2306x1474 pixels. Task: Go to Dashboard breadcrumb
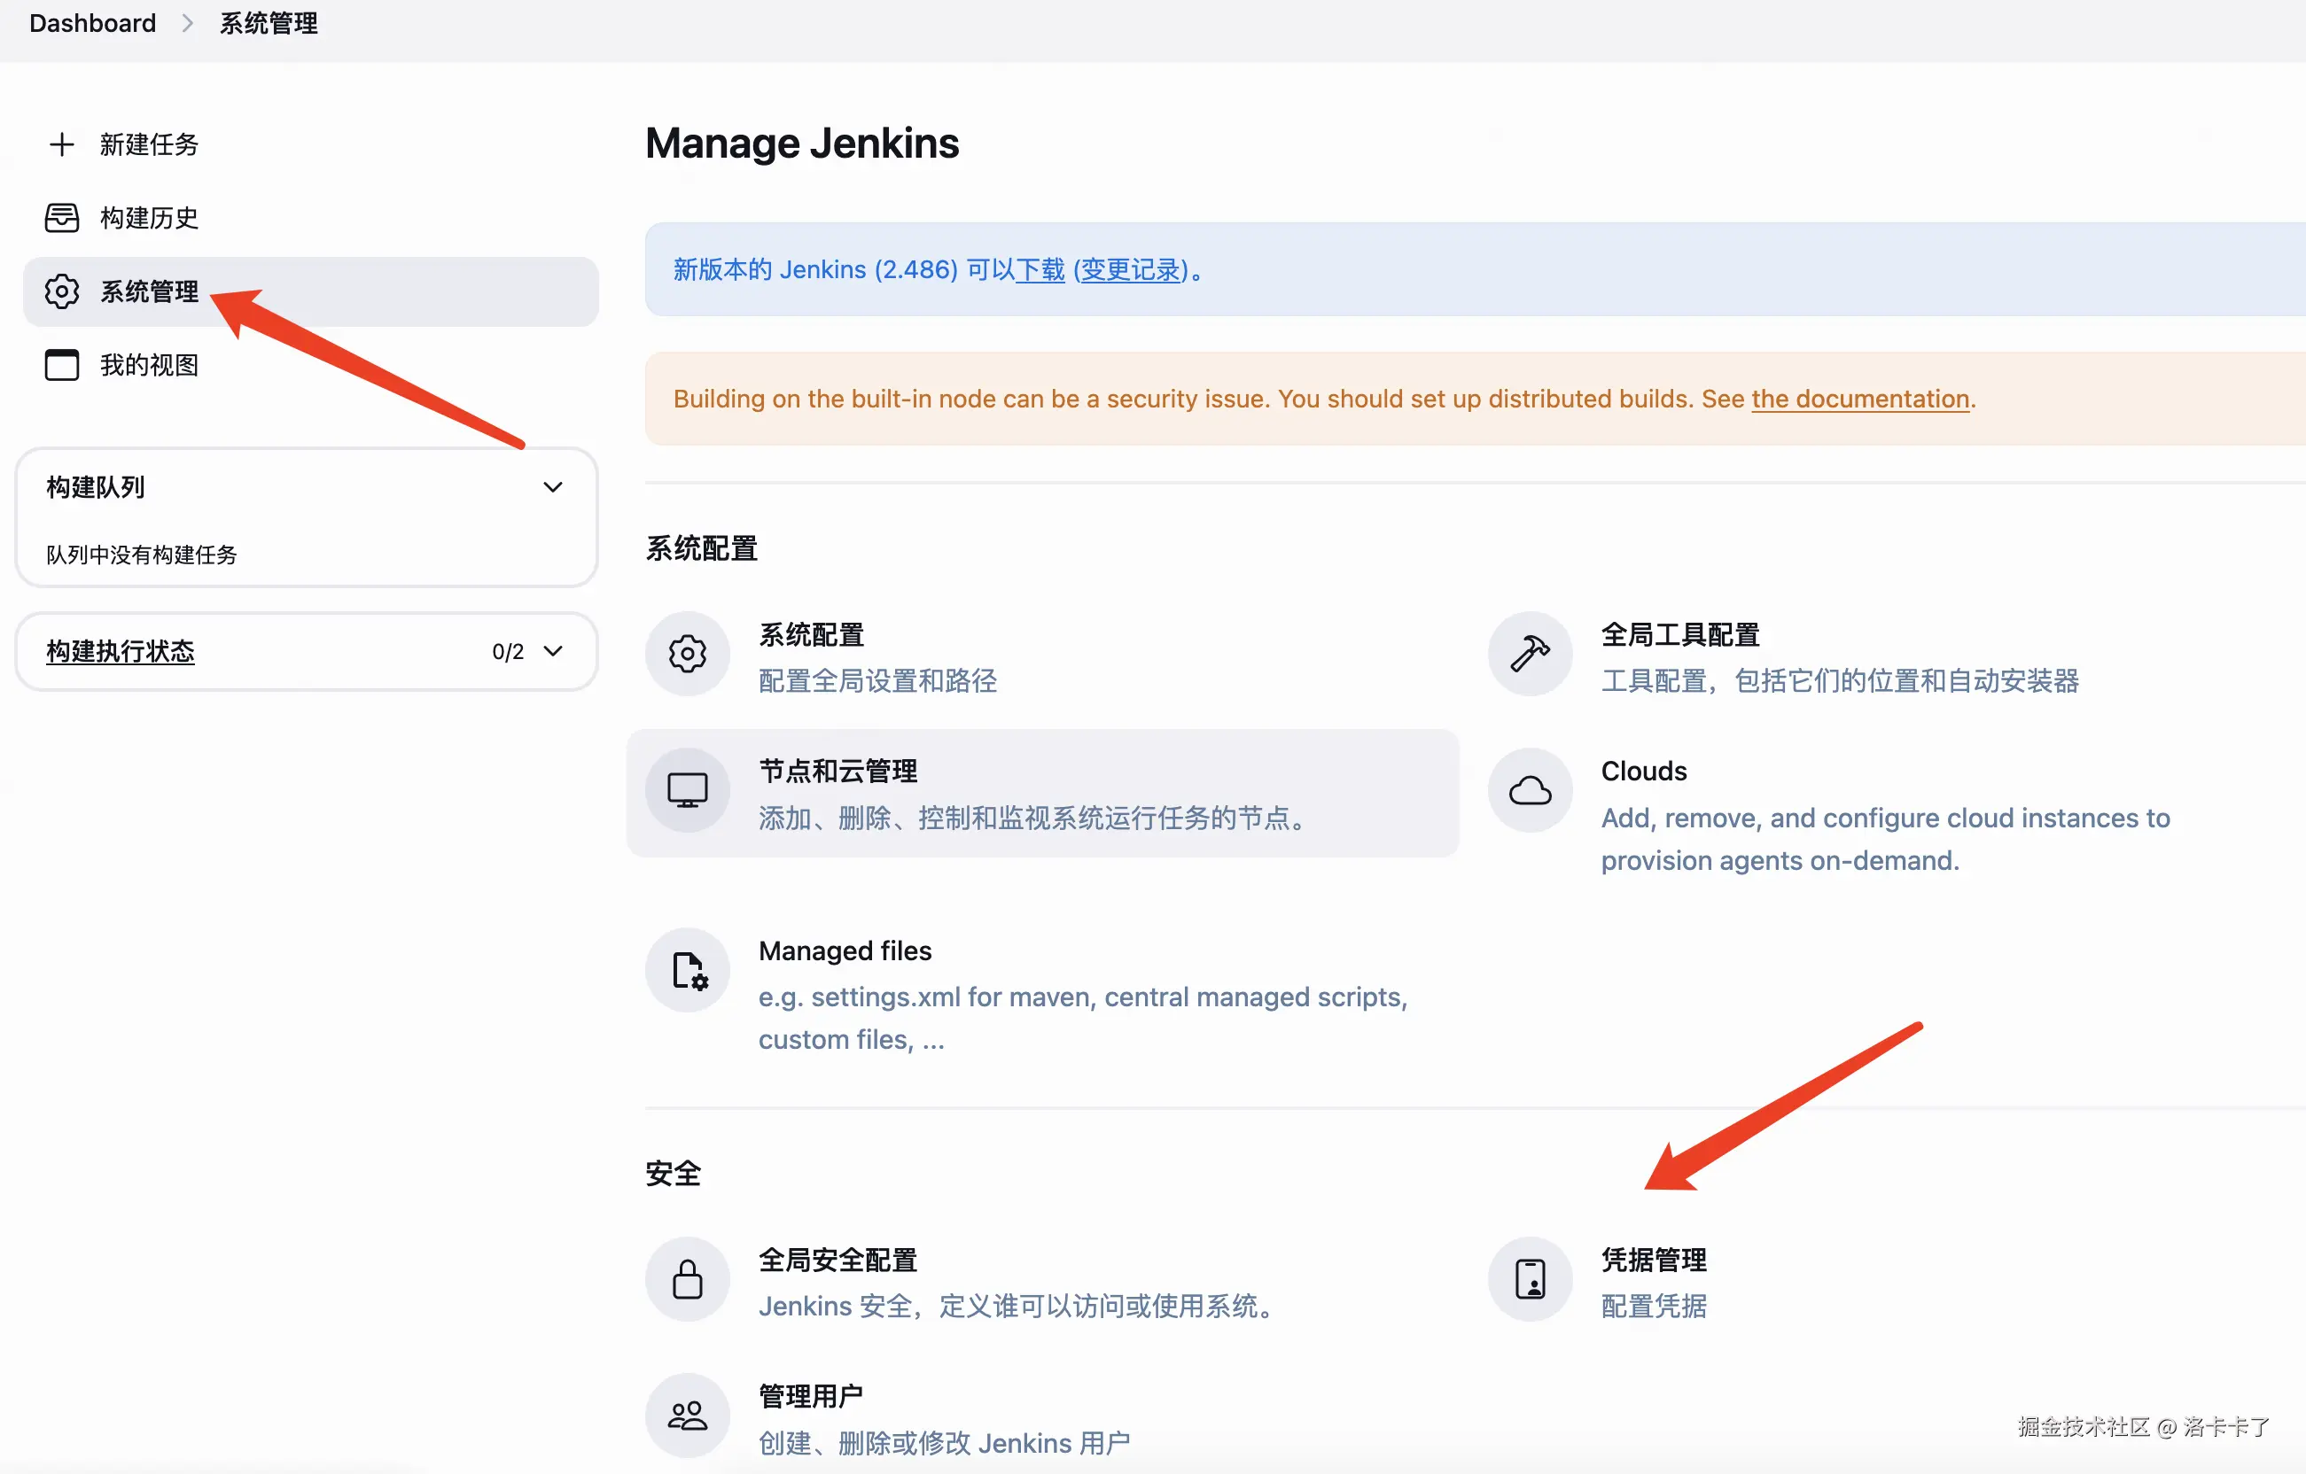point(92,23)
